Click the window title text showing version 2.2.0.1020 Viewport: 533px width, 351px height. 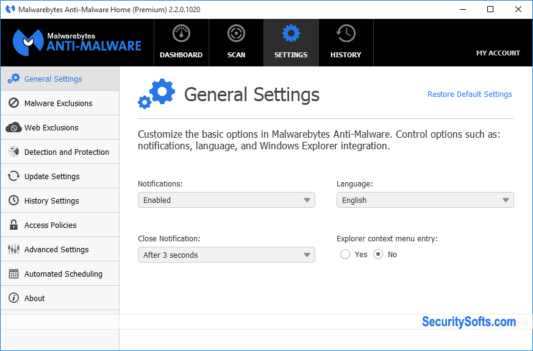tap(109, 10)
